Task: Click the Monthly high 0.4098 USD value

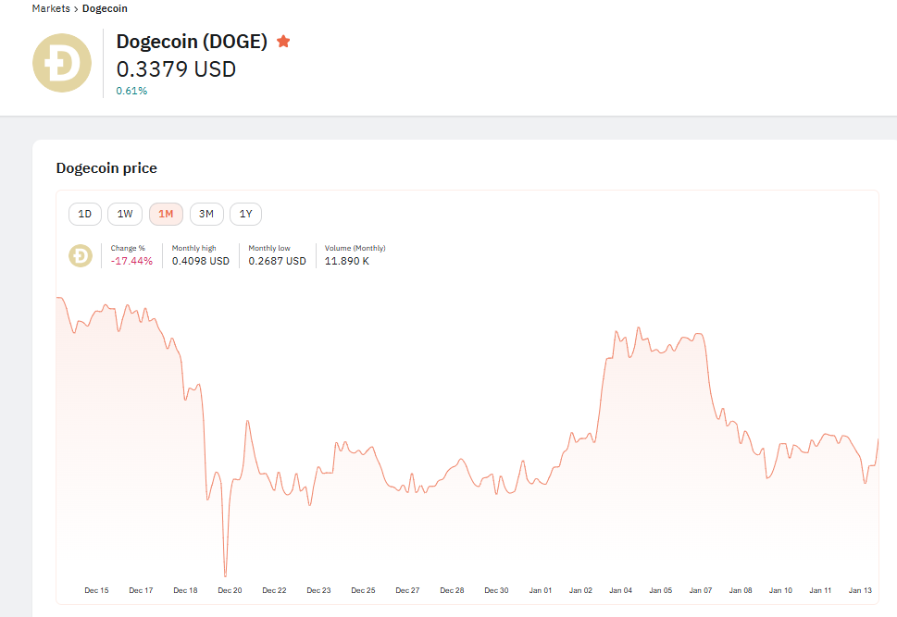Action: pyautogui.click(x=201, y=261)
